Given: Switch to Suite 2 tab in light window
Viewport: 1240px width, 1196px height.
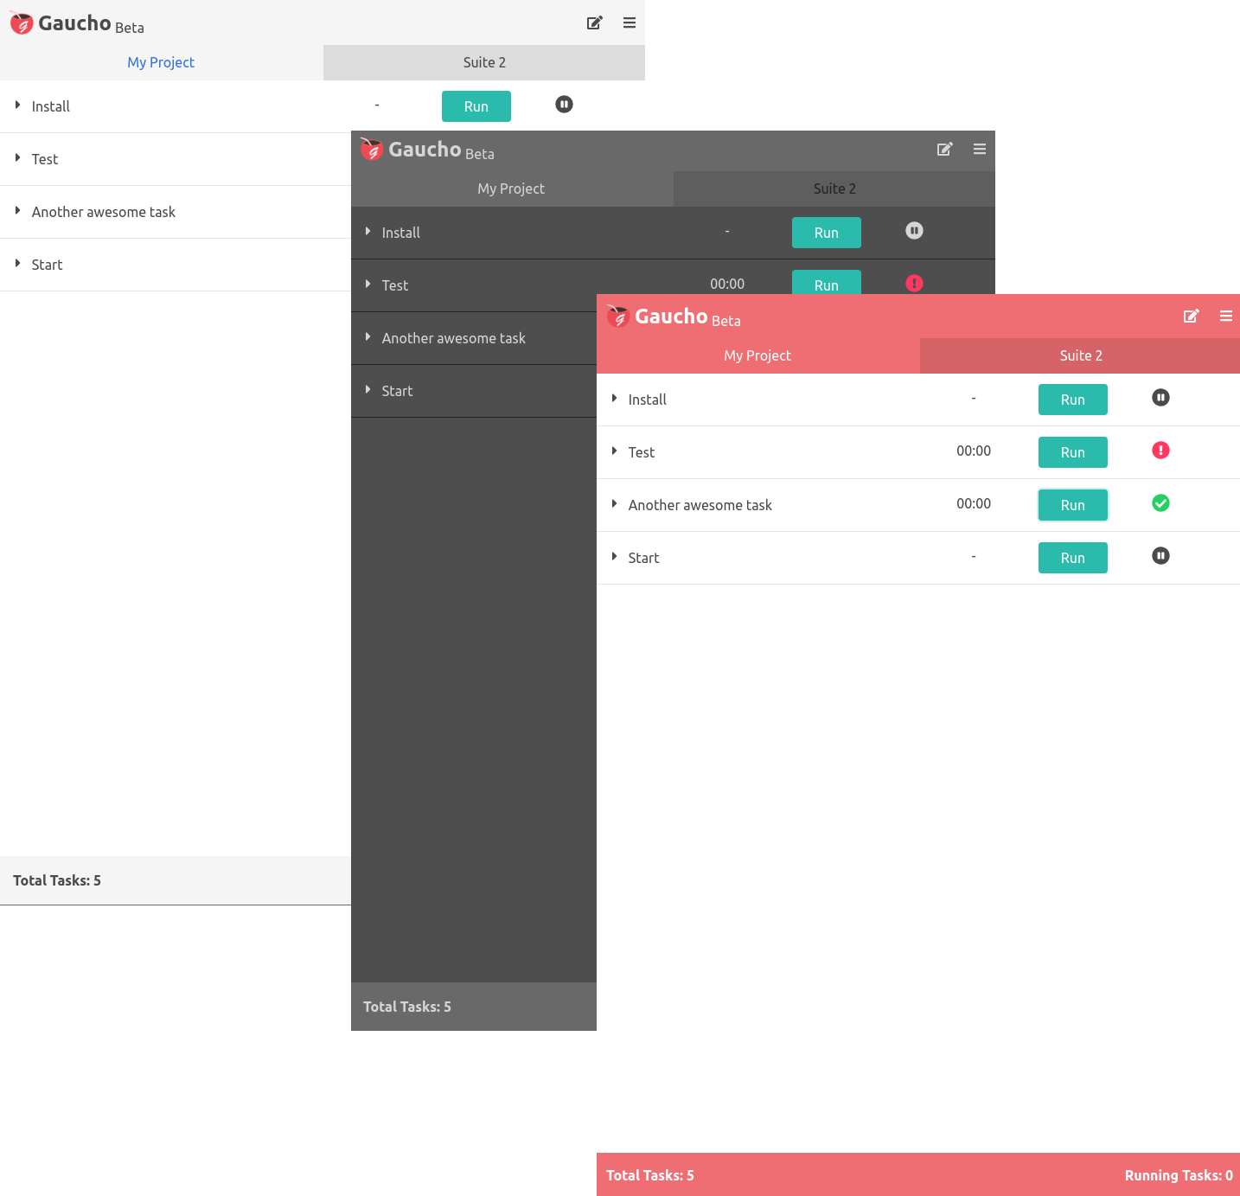Looking at the screenshot, I should click(484, 62).
